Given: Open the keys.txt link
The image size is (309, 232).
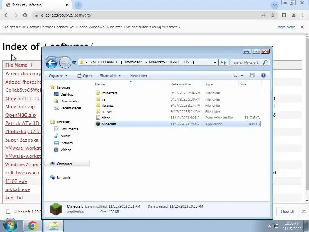Looking at the screenshot, I should [14, 198].
